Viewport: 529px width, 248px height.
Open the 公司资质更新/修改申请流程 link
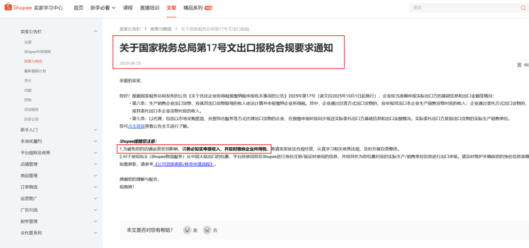[184, 164]
